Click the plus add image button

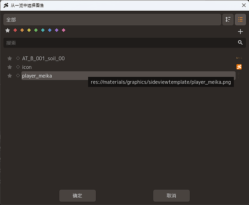click(x=240, y=32)
